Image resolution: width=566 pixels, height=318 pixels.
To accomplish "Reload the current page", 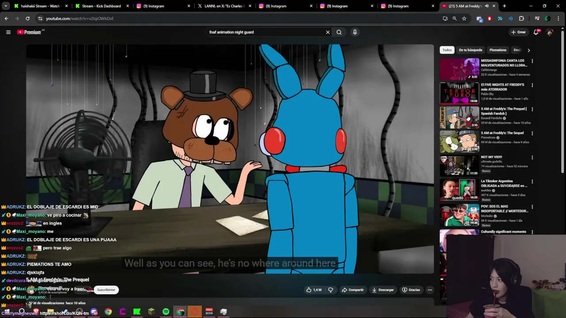I will tap(27, 19).
